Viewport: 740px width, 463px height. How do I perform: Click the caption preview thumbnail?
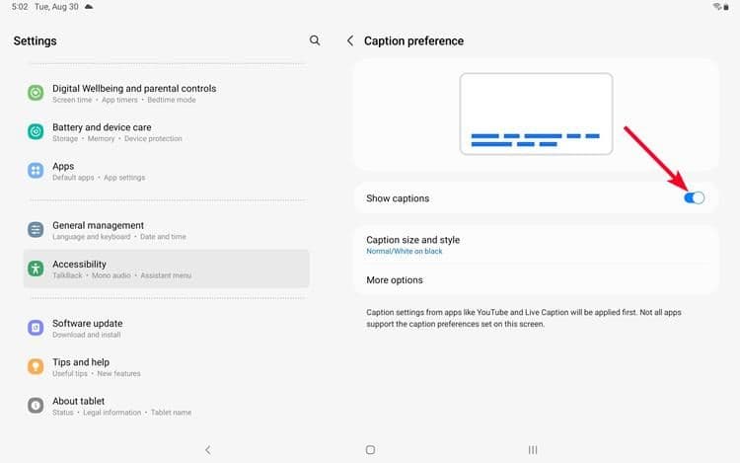coord(536,114)
